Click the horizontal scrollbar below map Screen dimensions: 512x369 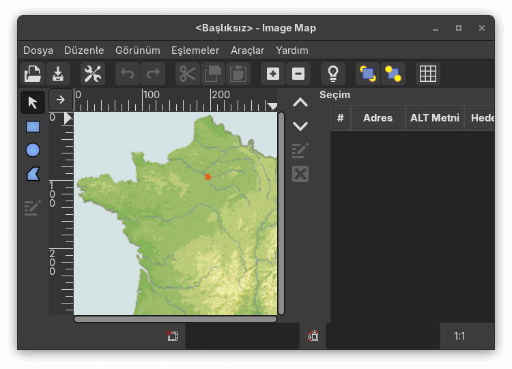(x=175, y=319)
